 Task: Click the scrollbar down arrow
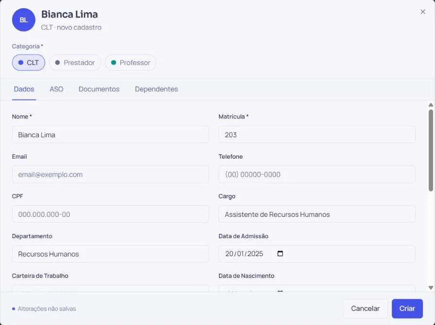click(431, 288)
